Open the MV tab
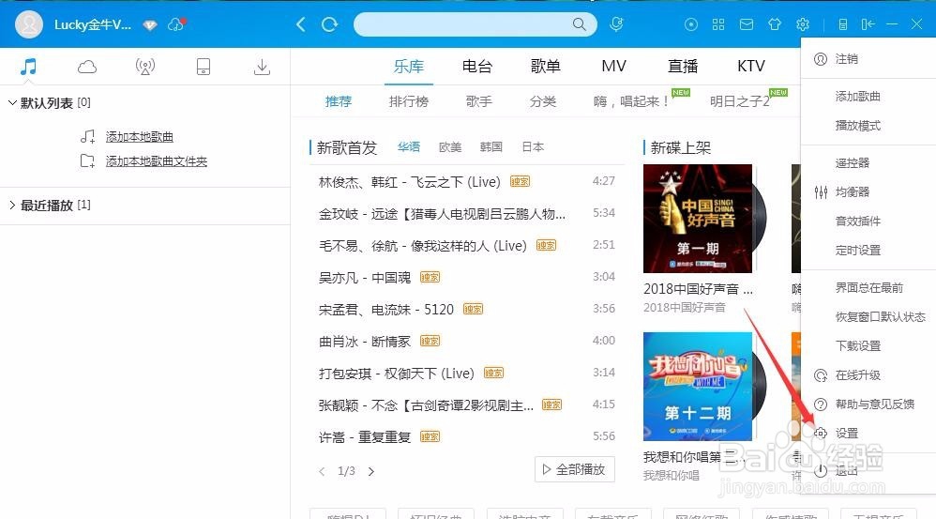Viewport: 936px width, 519px height. (x=613, y=67)
